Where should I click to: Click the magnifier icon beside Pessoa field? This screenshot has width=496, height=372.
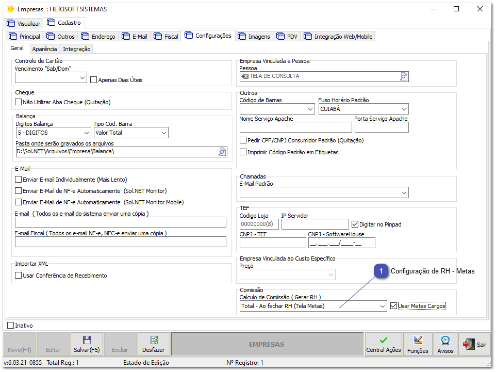click(x=403, y=76)
